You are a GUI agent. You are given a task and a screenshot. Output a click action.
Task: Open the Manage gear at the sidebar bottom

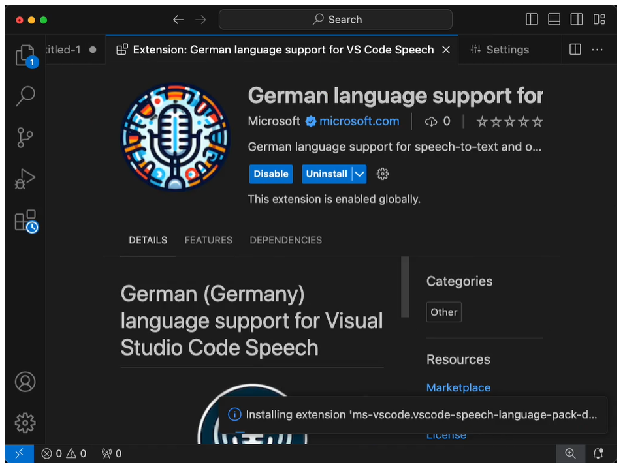pyautogui.click(x=25, y=423)
